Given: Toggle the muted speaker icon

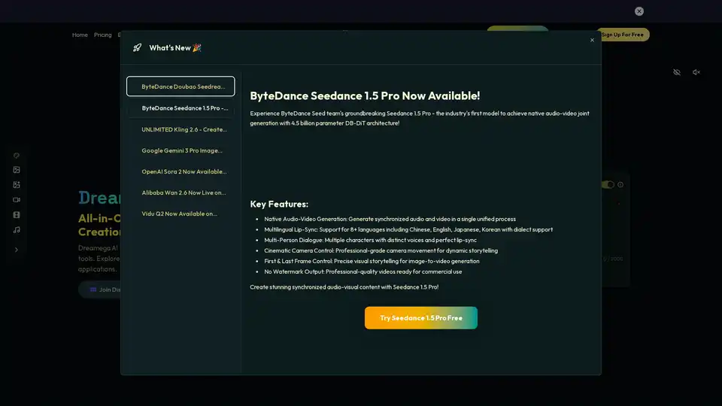Looking at the screenshot, I should (x=696, y=72).
